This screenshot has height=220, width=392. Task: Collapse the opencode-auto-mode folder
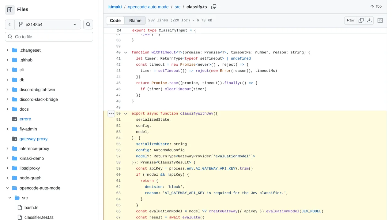[7, 188]
